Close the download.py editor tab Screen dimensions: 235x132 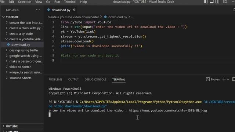(x=74, y=10)
